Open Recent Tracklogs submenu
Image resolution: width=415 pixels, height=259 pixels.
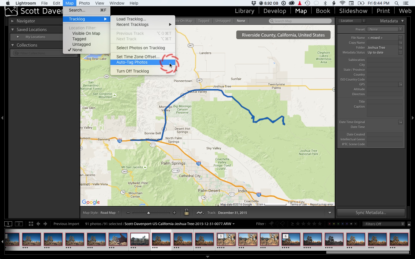click(143, 24)
